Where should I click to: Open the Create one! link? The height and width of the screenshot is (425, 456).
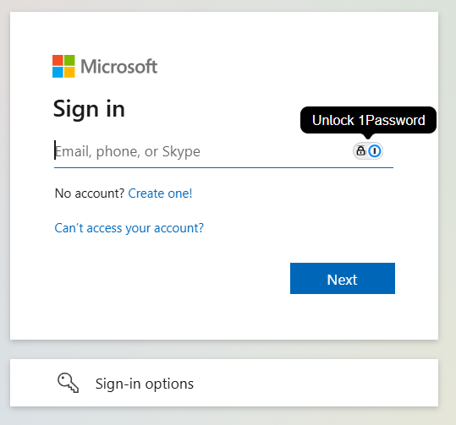(160, 193)
